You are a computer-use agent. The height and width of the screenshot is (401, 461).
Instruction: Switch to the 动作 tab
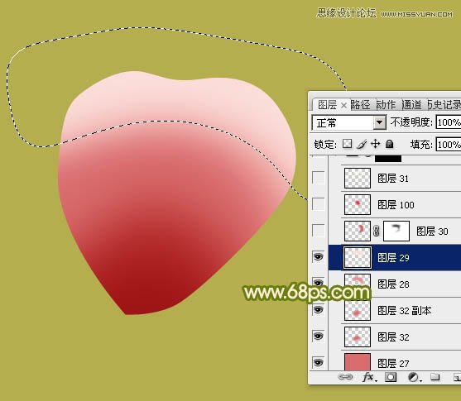click(x=387, y=105)
